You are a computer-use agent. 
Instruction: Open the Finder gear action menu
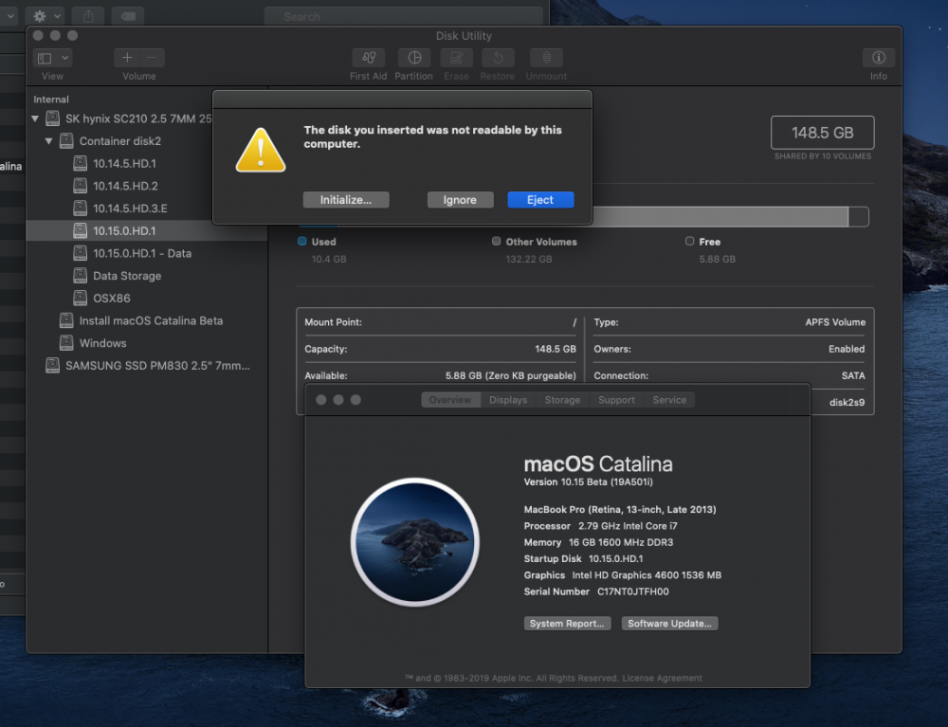pyautogui.click(x=46, y=16)
